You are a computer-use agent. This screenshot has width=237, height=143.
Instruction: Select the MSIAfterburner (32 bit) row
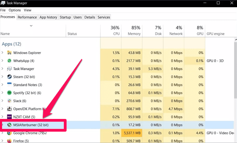tap(117, 125)
